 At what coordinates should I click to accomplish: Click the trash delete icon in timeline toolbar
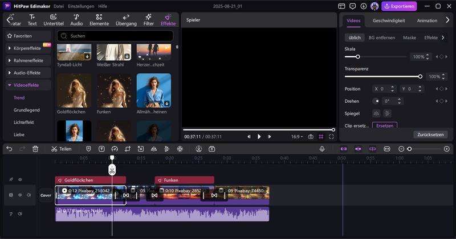(35, 149)
